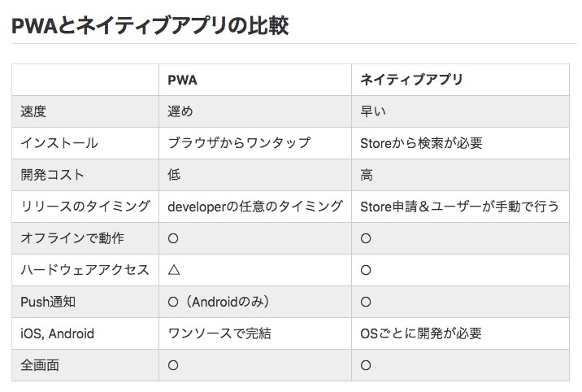
Task: Select the ワンソースで完結 cell
Action: coord(219,333)
